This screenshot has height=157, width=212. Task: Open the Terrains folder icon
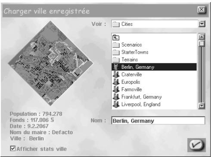(116, 60)
